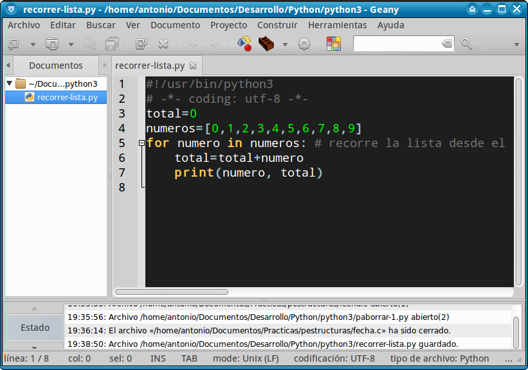
Task: Open the Proyecto menu
Action: (x=229, y=25)
